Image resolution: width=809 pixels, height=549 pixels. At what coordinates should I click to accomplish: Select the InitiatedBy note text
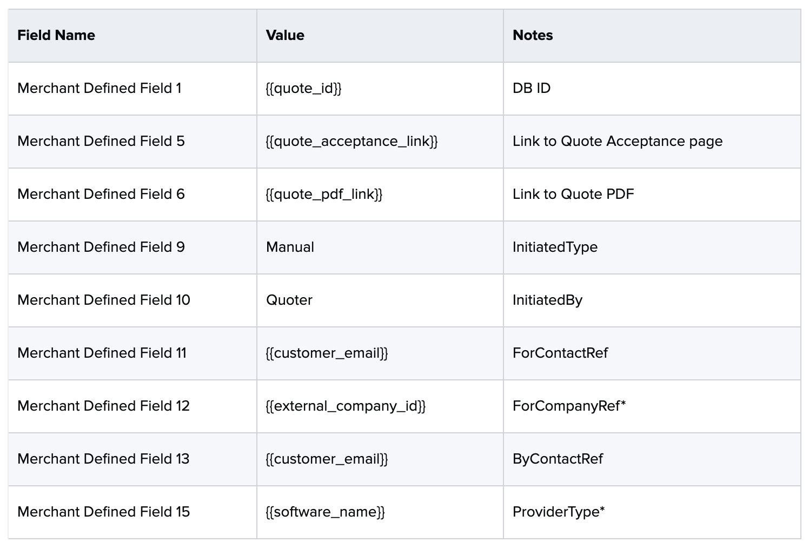(x=547, y=300)
